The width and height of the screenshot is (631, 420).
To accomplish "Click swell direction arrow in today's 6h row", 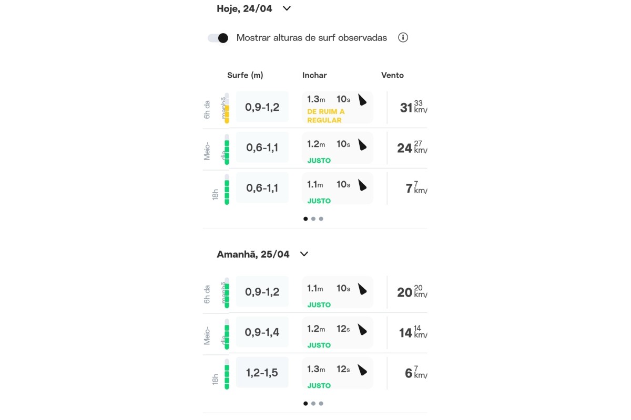I will pyautogui.click(x=362, y=100).
